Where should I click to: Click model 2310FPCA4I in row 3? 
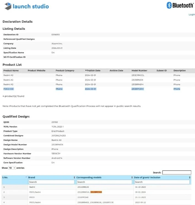pyautogui.click(x=83, y=197)
